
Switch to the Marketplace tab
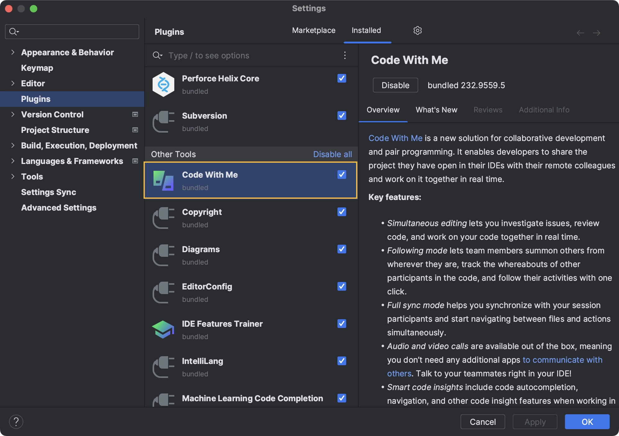(x=314, y=30)
